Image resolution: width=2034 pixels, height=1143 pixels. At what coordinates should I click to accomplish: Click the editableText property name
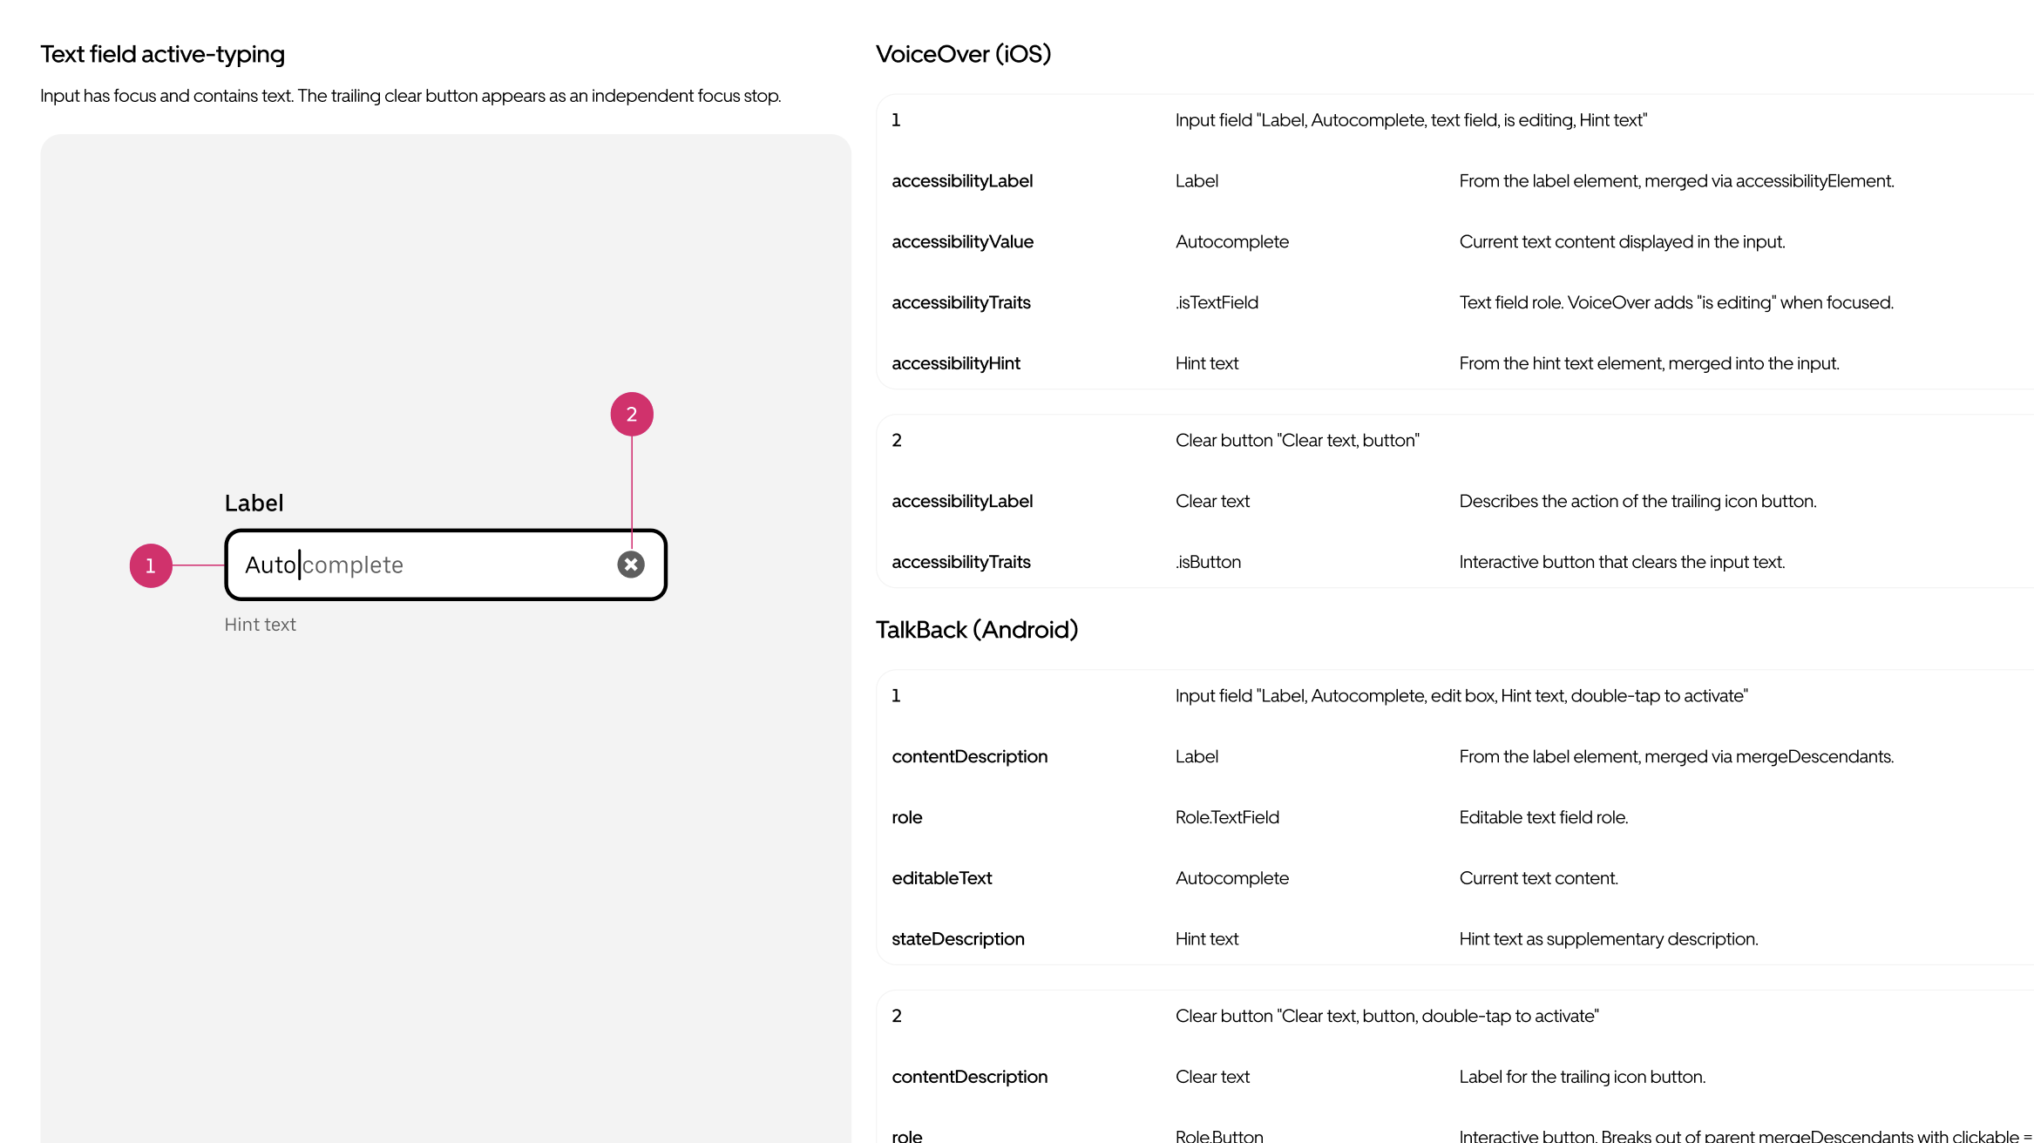point(941,878)
